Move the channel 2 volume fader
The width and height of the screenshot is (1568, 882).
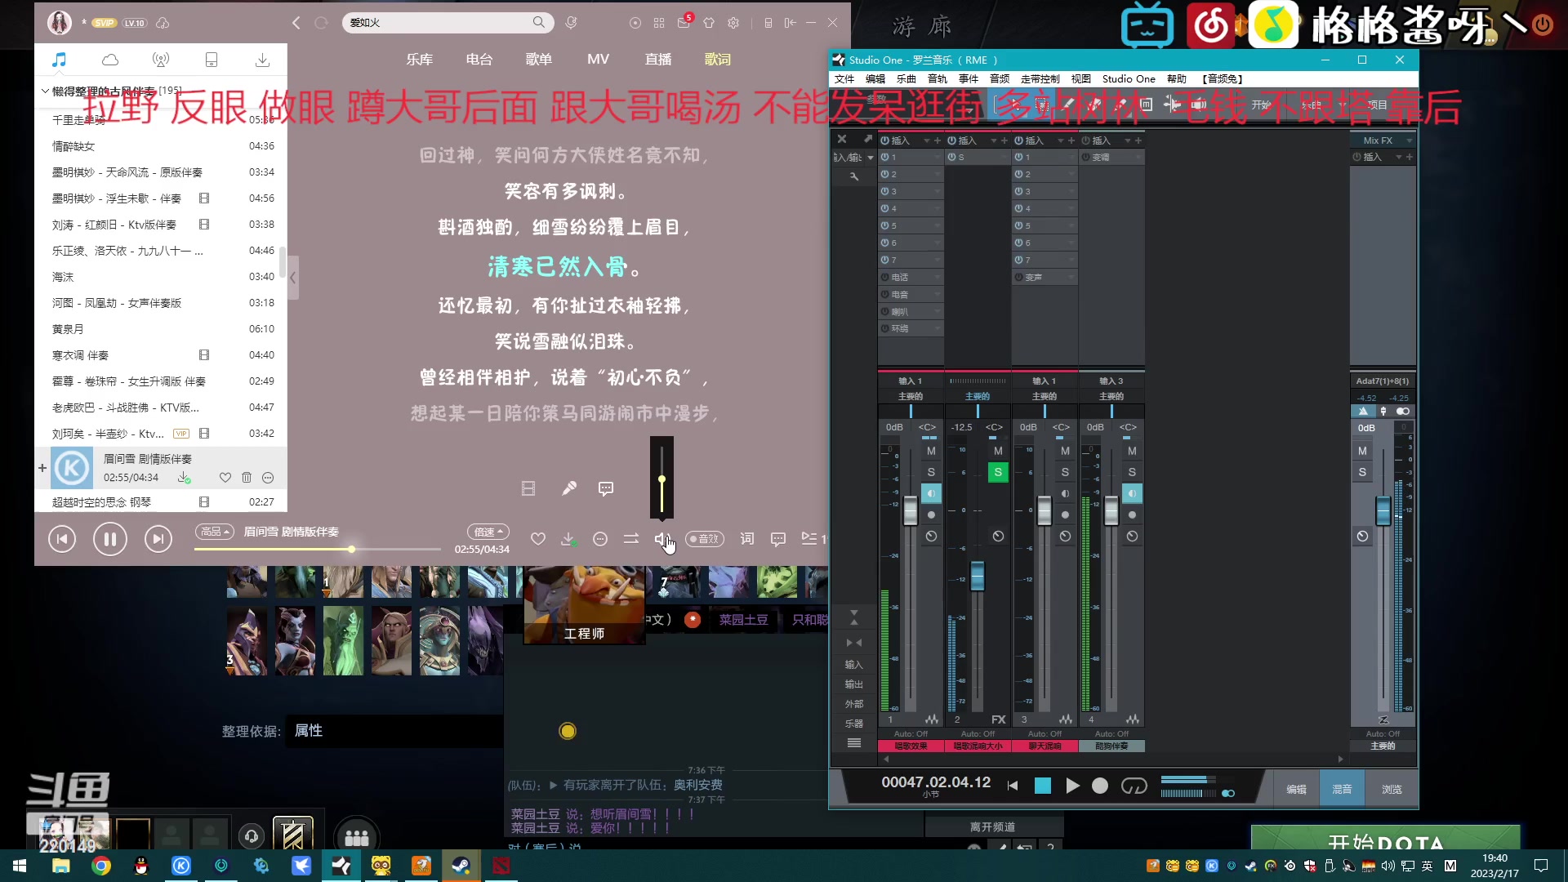tap(978, 576)
